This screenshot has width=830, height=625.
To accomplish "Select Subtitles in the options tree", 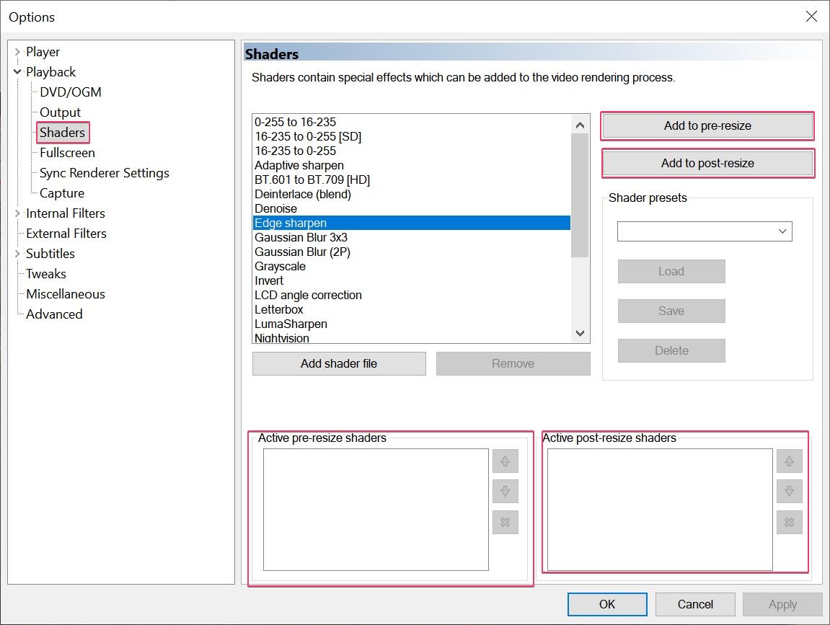I will [x=50, y=253].
